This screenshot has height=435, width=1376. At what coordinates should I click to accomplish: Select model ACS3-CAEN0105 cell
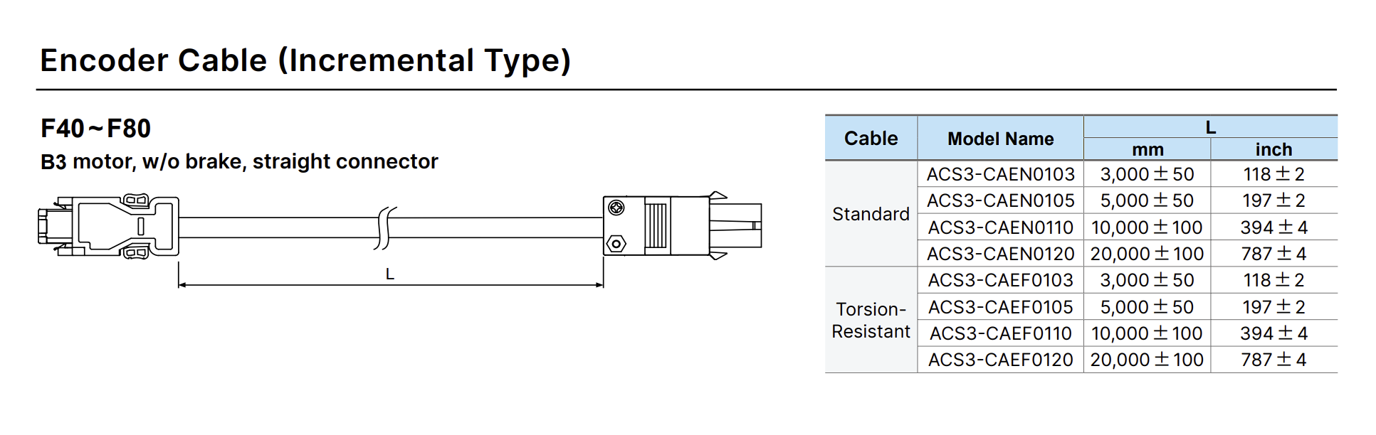click(1000, 200)
